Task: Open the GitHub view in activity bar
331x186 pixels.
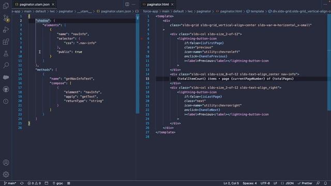Action: (6, 89)
